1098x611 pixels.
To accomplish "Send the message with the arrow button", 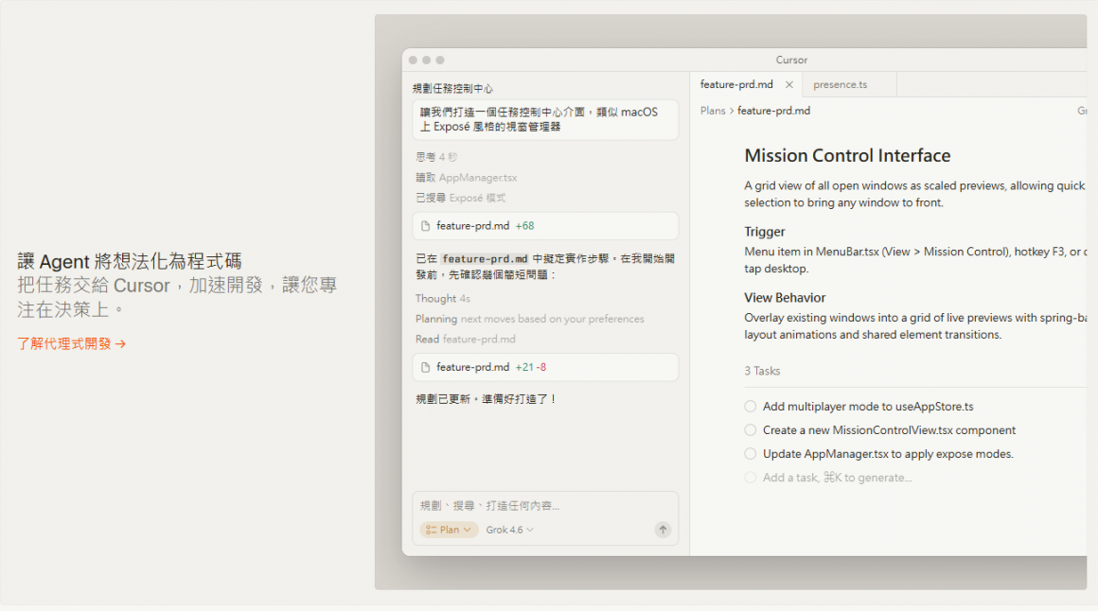I will click(663, 530).
